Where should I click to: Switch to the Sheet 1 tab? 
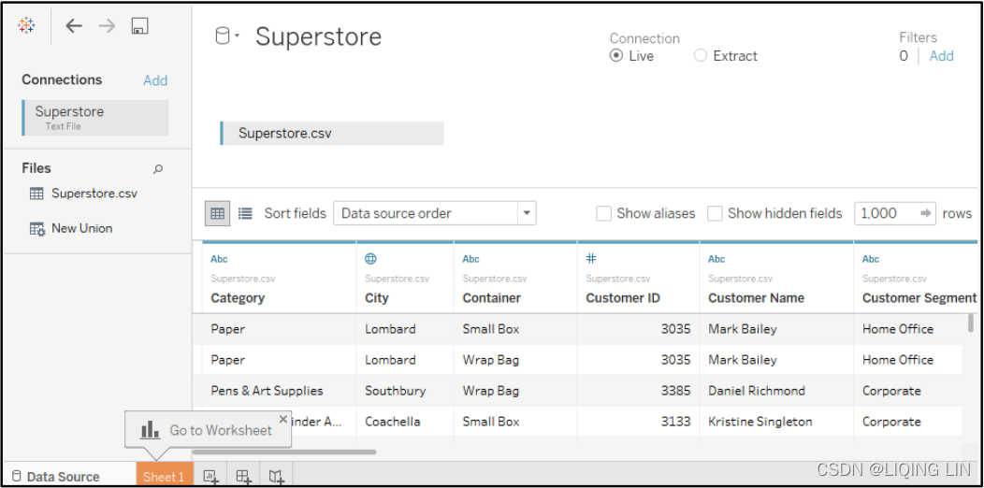coord(164,477)
